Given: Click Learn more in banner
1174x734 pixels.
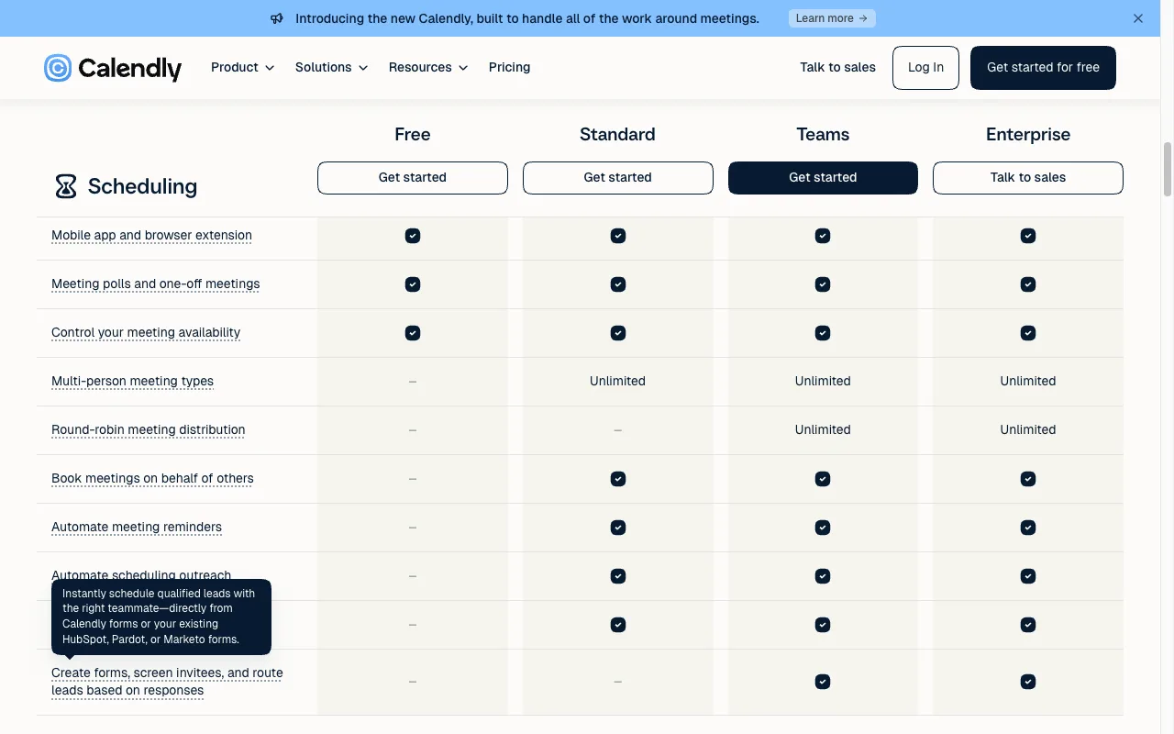Looking at the screenshot, I should point(832,18).
